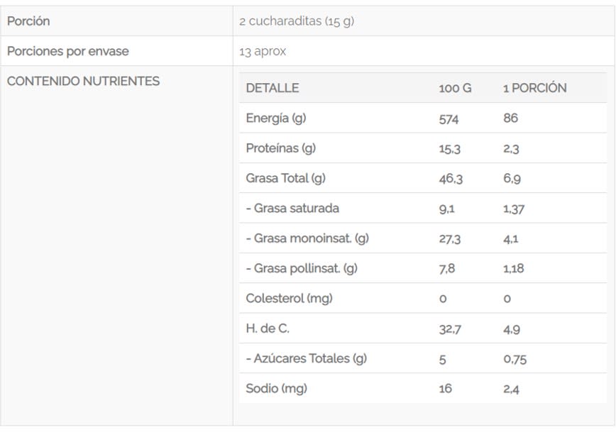Click the CONTENIDO NUTRIENTES heading
Screen dimensions: 616x437
[x=83, y=81]
